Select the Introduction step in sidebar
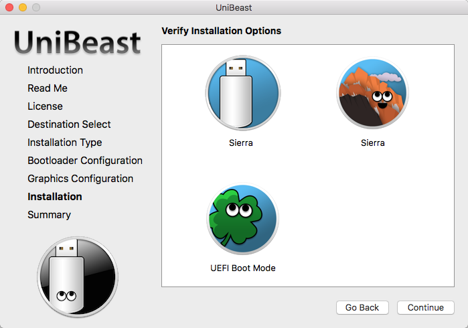 coord(55,70)
